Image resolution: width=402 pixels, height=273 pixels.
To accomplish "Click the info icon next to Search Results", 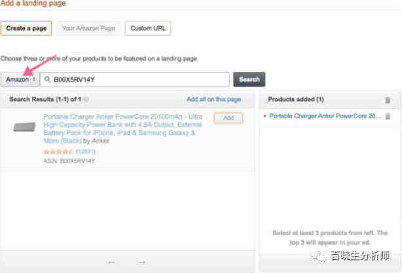I will pos(86,99).
